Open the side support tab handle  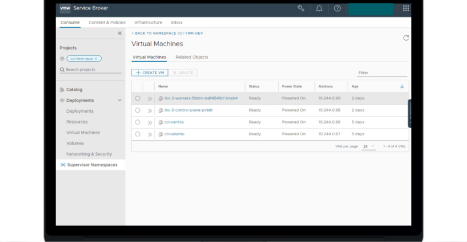coord(410,113)
